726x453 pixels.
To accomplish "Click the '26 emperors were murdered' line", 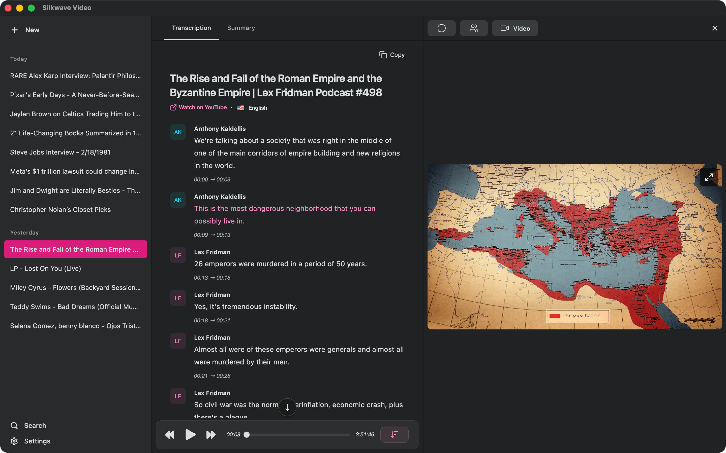I will point(281,264).
